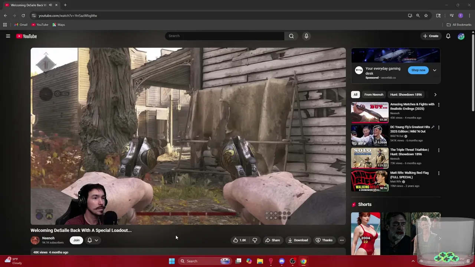Viewport: 475px width, 267px height.
Task: Open the Windows Start menu
Action: point(172,261)
